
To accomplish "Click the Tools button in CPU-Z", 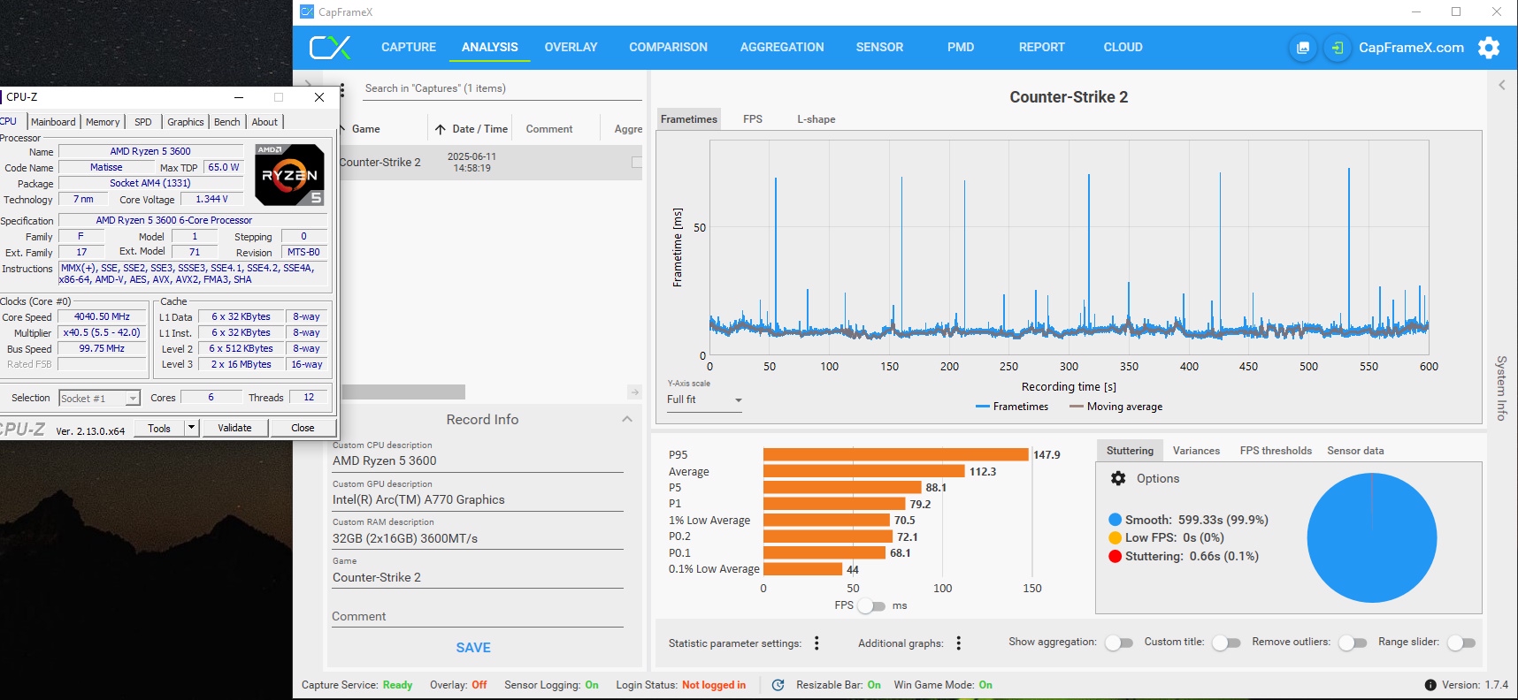I will pyautogui.click(x=159, y=428).
